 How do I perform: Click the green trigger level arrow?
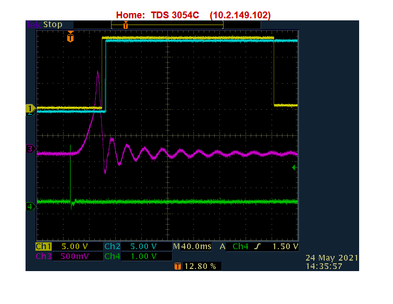coord(294,167)
